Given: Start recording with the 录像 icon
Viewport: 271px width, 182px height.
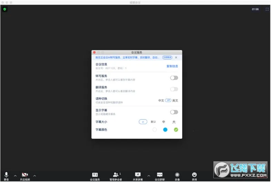Looking at the screenshot, I should tap(177, 175).
